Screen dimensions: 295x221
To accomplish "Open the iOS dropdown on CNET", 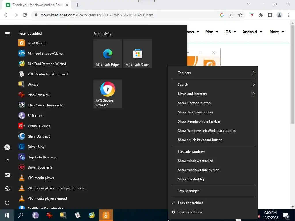I will tap(230, 32).
